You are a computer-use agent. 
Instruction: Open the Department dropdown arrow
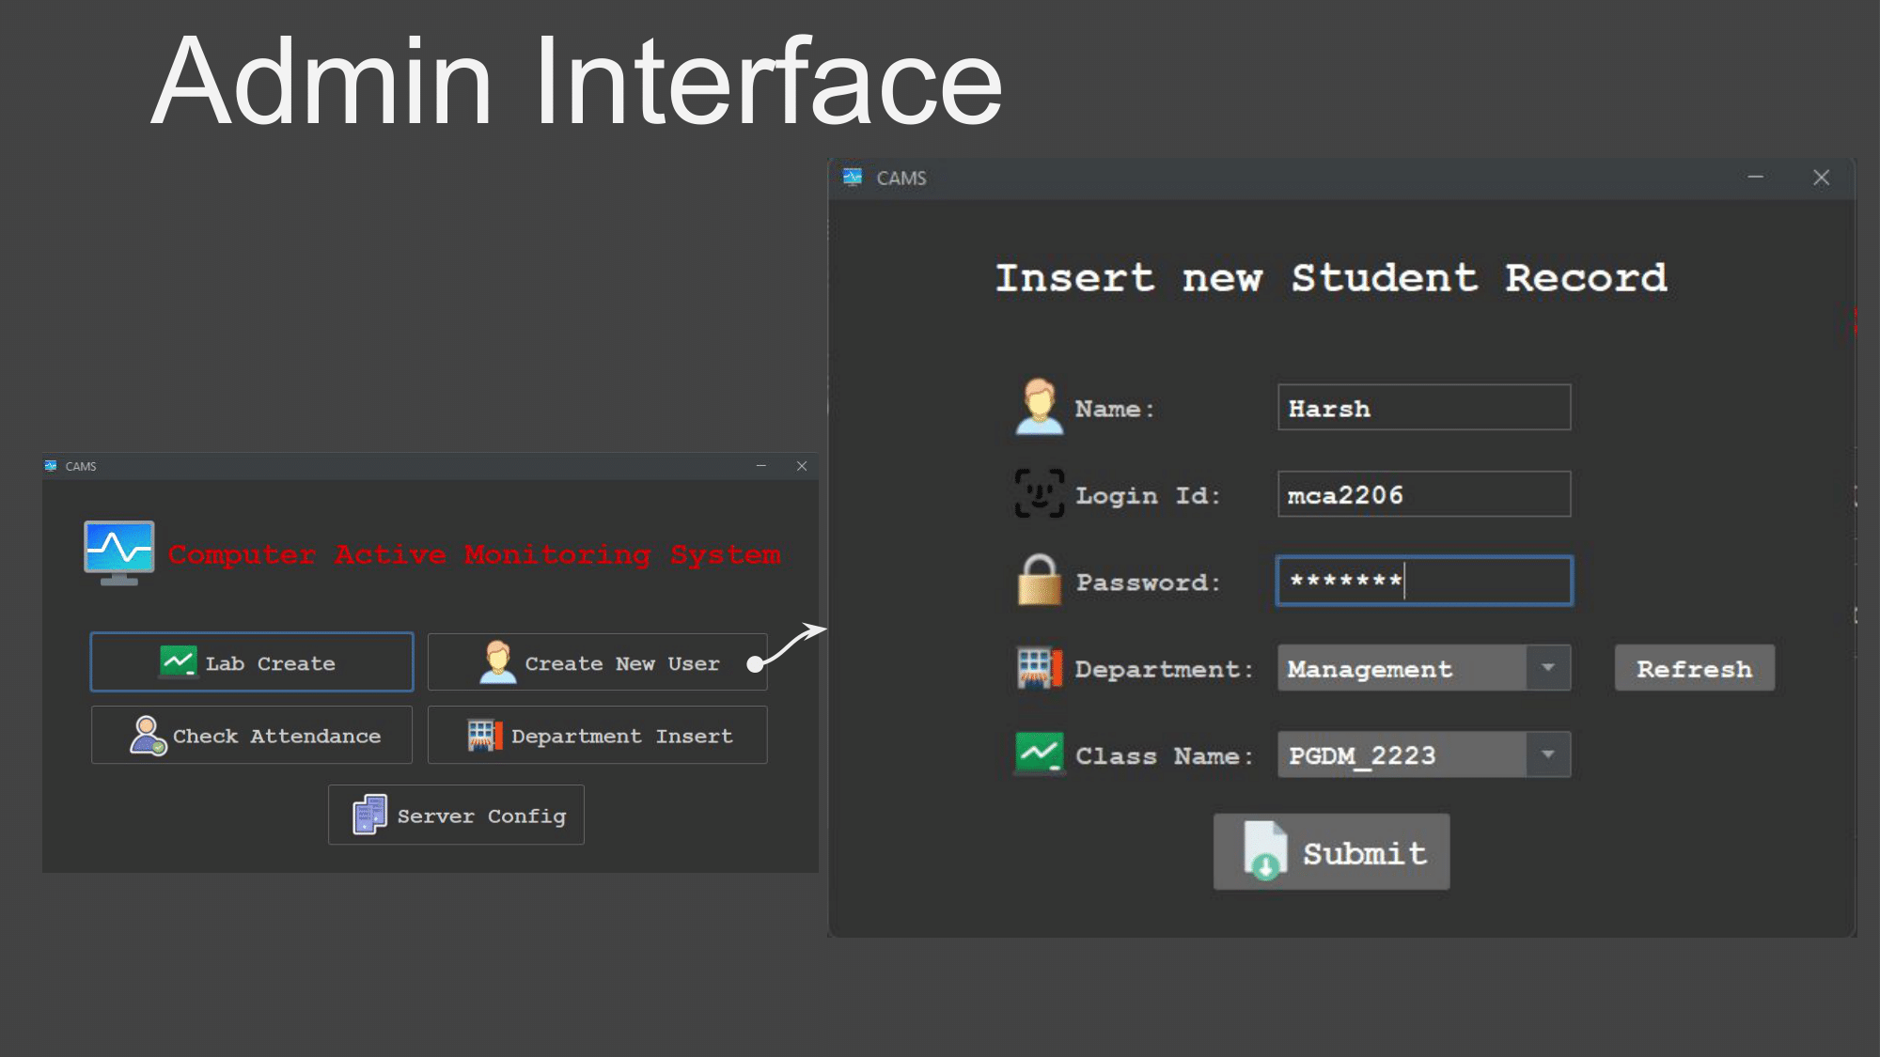pos(1547,668)
